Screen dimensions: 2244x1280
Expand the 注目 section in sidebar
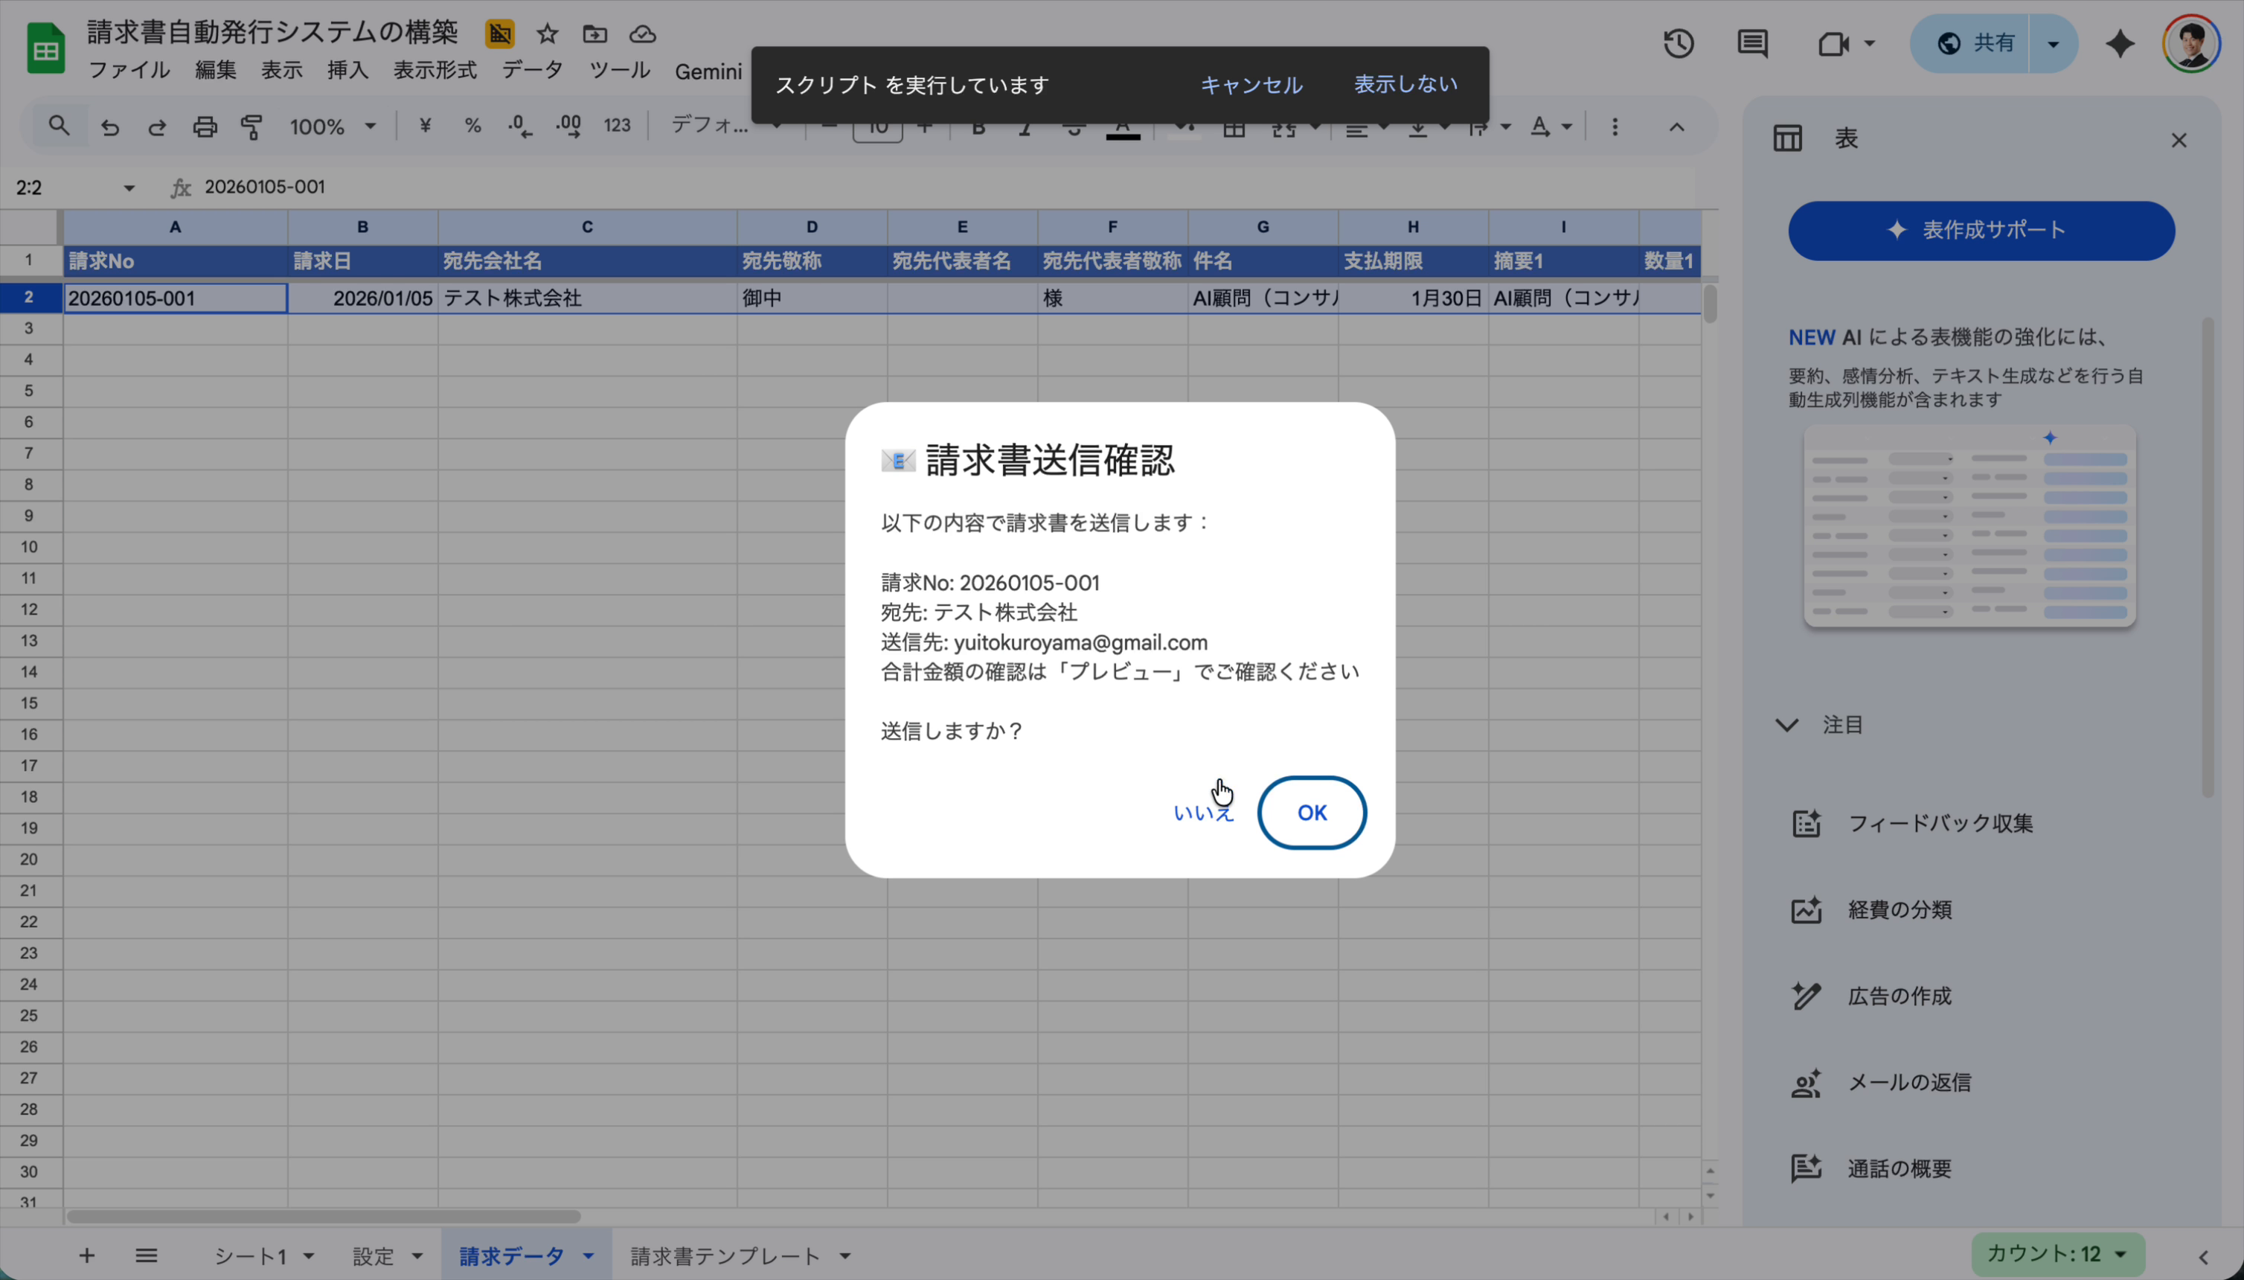(x=1786, y=724)
